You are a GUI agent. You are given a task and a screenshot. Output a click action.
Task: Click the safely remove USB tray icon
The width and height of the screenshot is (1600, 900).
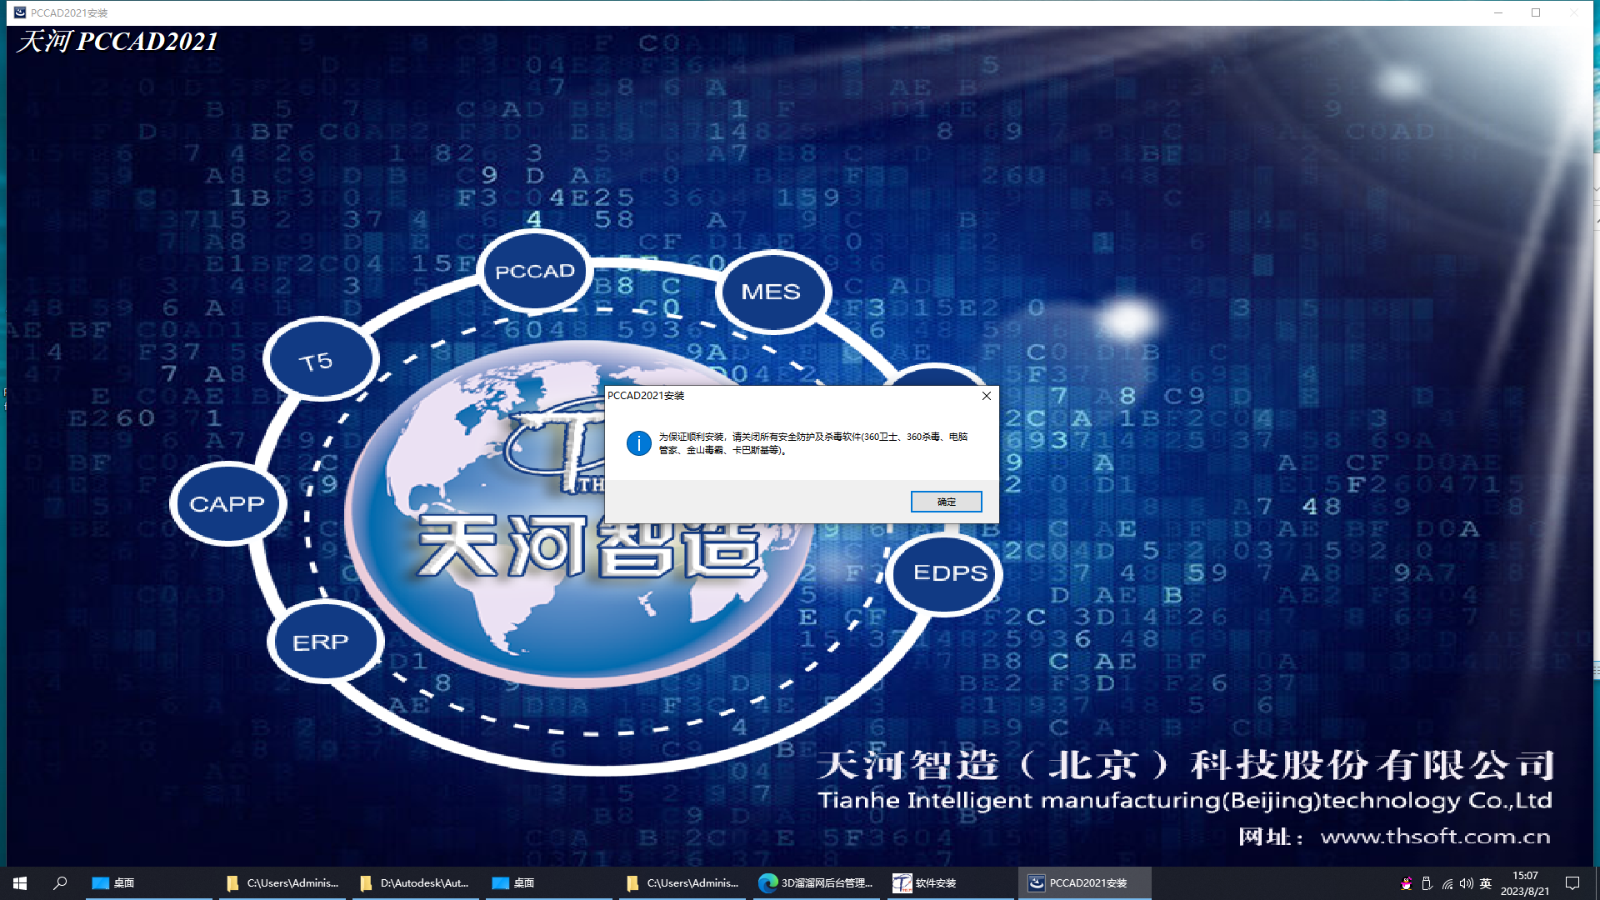point(1426,883)
